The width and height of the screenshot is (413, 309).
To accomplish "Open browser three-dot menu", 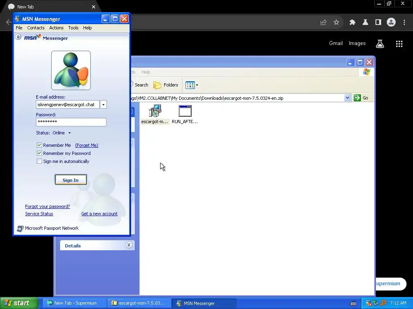I will coord(404,23).
